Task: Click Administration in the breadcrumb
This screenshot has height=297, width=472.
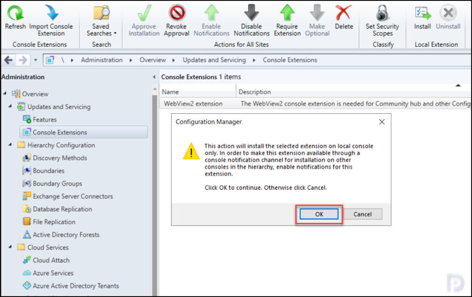Action: (x=102, y=60)
